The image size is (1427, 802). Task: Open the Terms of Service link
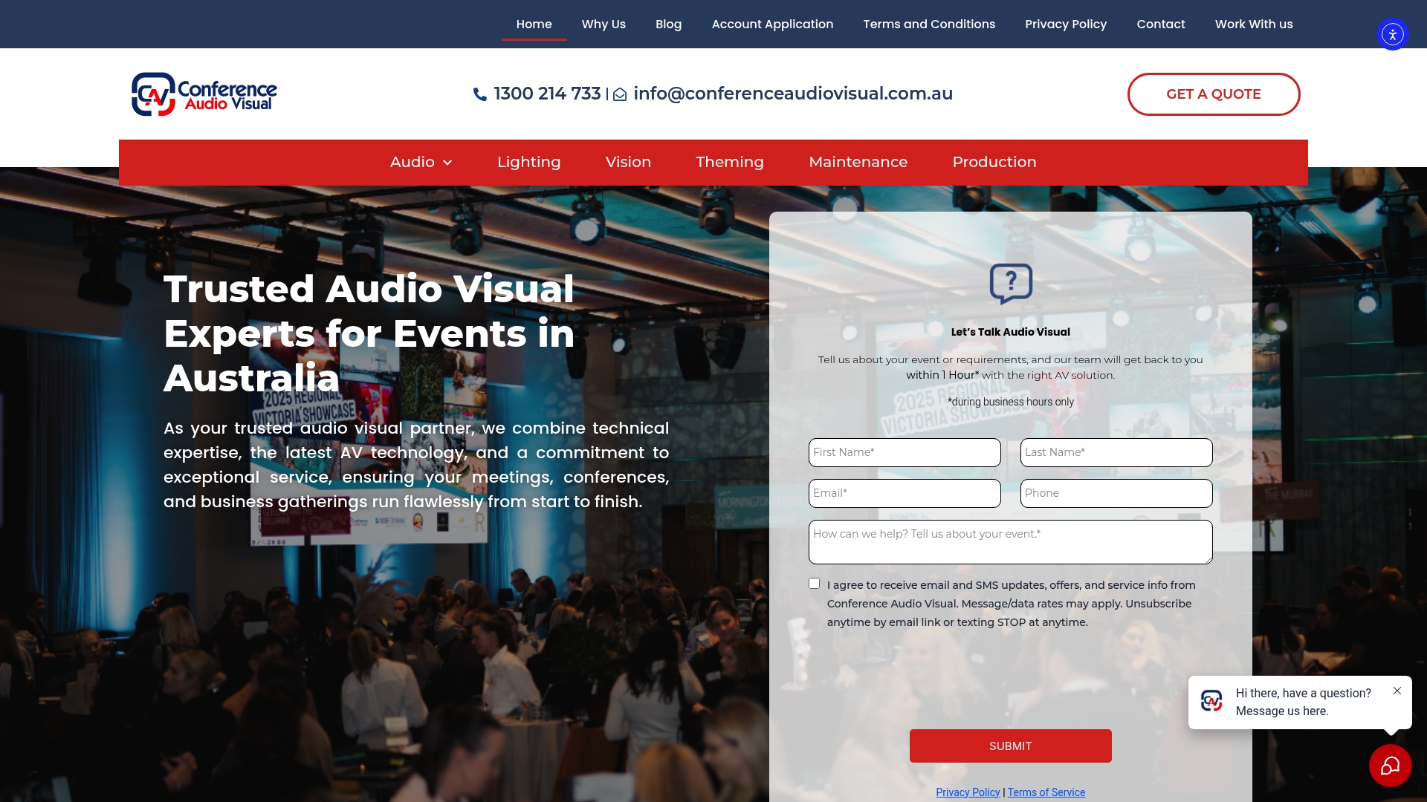coord(1046,792)
